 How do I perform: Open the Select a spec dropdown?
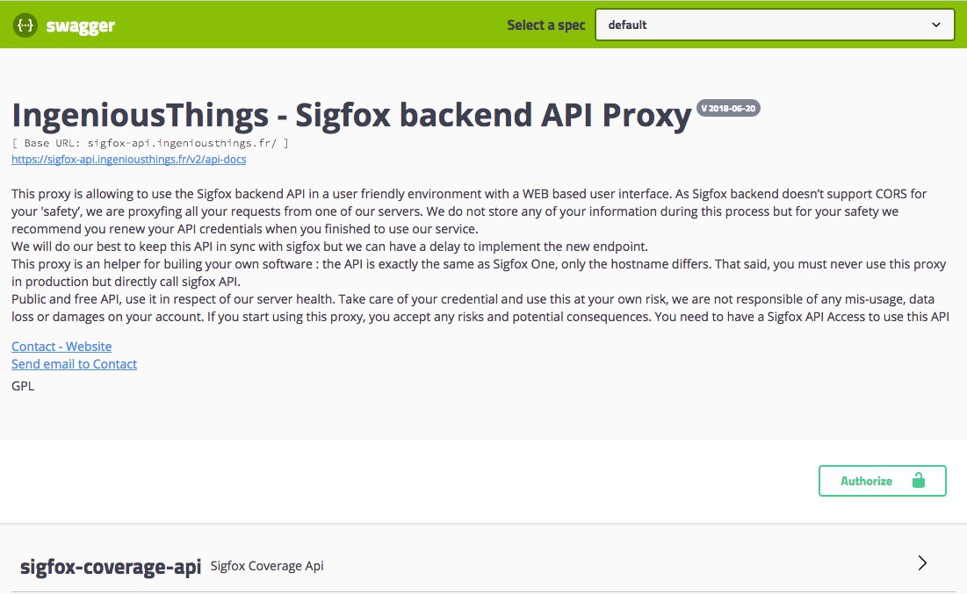click(775, 25)
